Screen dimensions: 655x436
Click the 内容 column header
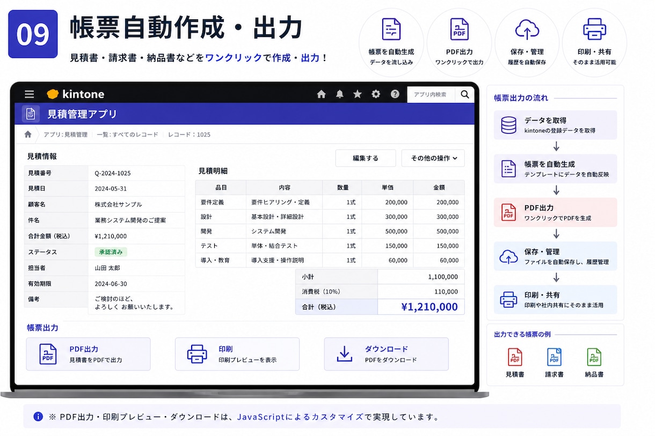click(x=285, y=188)
